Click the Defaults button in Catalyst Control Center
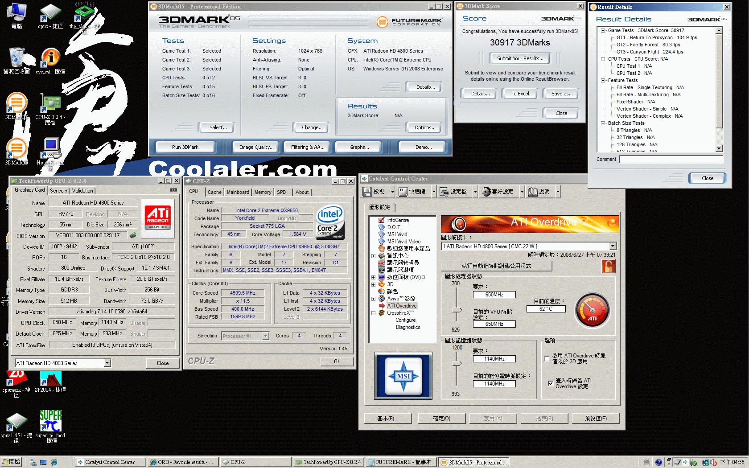 (x=596, y=419)
